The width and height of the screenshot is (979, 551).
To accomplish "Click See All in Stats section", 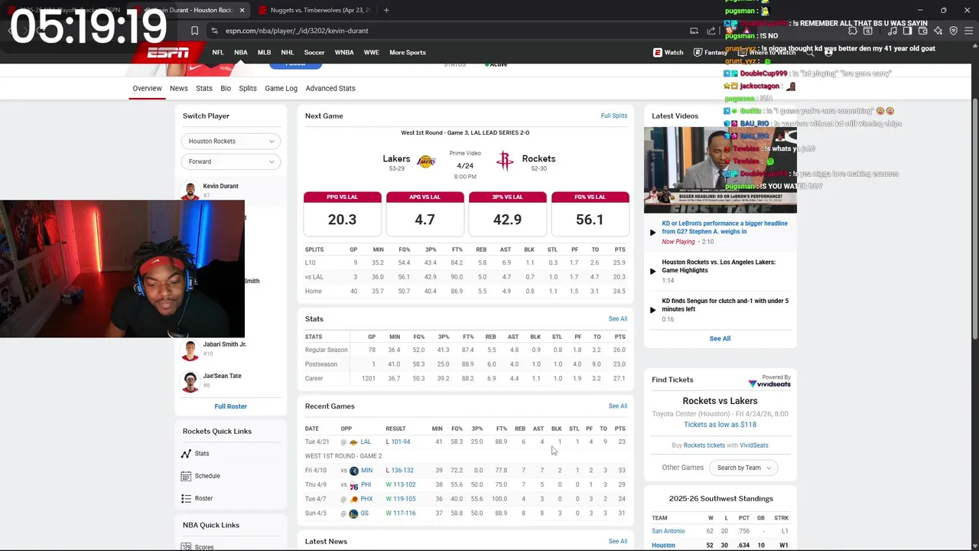I will click(x=618, y=319).
